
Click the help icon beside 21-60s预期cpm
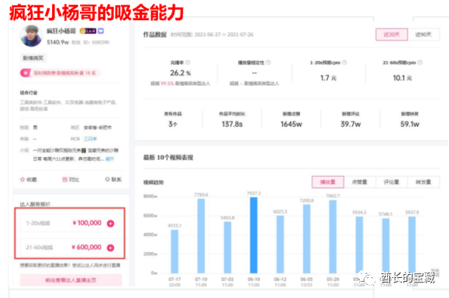(x=420, y=62)
